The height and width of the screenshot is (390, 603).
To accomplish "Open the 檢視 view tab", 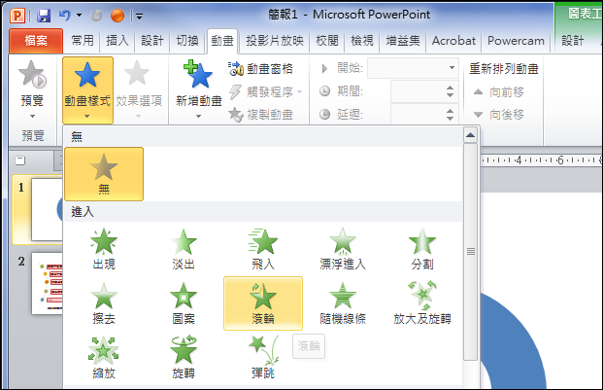I will 362,41.
